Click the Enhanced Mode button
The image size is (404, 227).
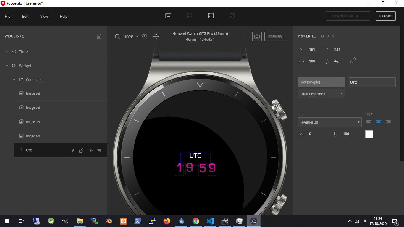click(x=348, y=16)
